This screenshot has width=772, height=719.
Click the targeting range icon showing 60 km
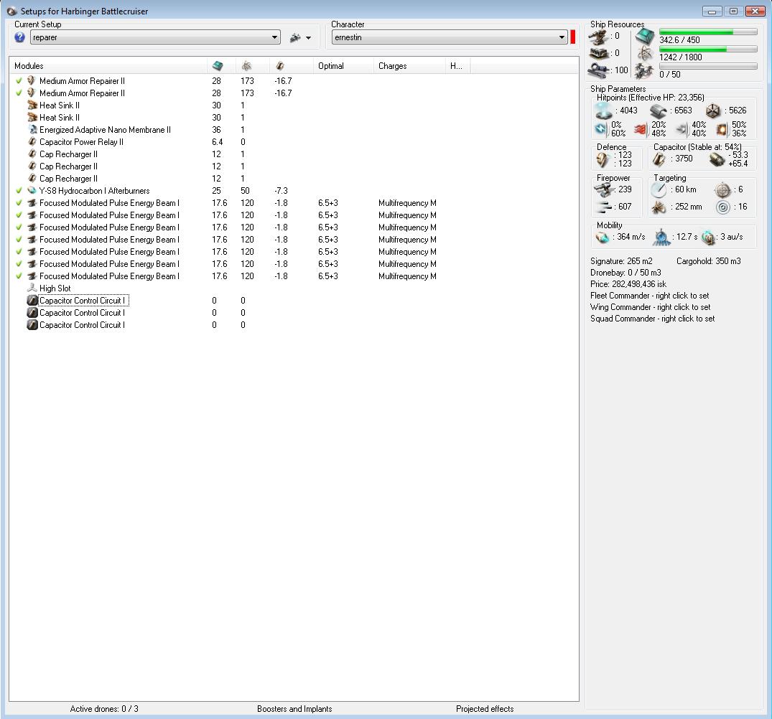click(x=659, y=190)
